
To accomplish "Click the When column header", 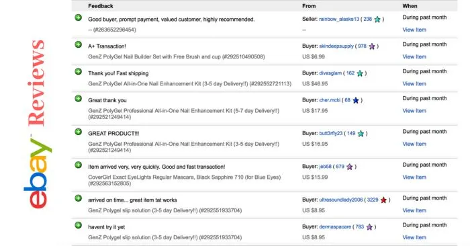I will (x=410, y=6).
